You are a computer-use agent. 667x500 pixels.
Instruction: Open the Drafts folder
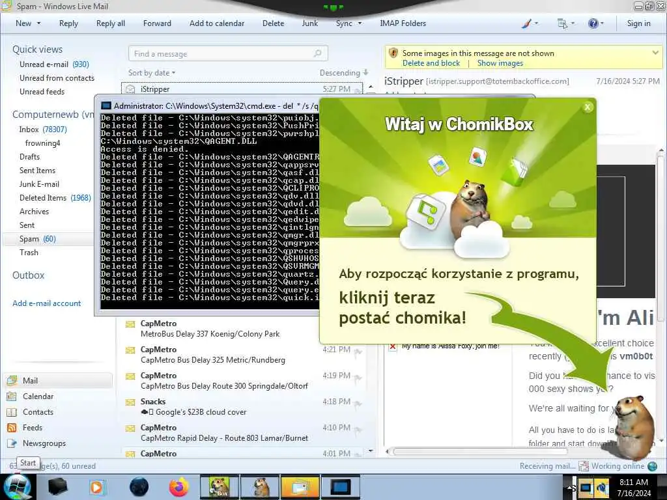pos(29,157)
